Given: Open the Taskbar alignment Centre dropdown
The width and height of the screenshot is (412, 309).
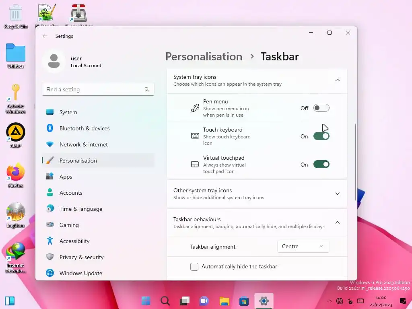Looking at the screenshot, I should pyautogui.click(x=303, y=247).
